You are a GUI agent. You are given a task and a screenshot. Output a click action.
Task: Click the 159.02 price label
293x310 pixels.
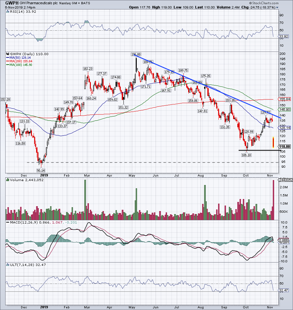pyautogui.click(x=113, y=100)
